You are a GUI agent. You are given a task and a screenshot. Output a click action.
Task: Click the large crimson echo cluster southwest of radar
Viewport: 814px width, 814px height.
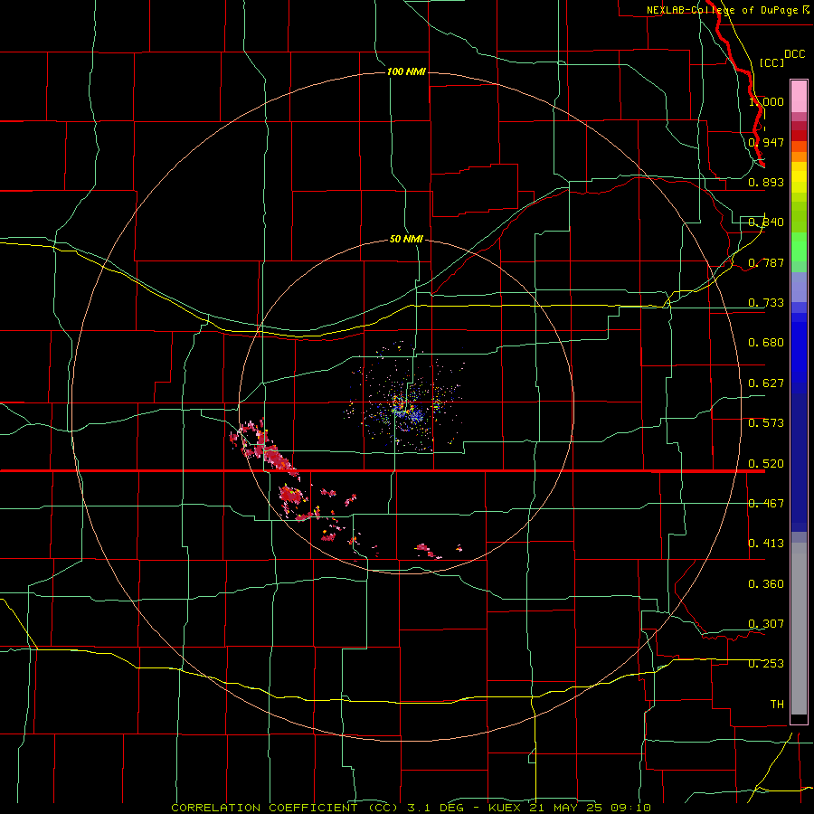pos(266,447)
